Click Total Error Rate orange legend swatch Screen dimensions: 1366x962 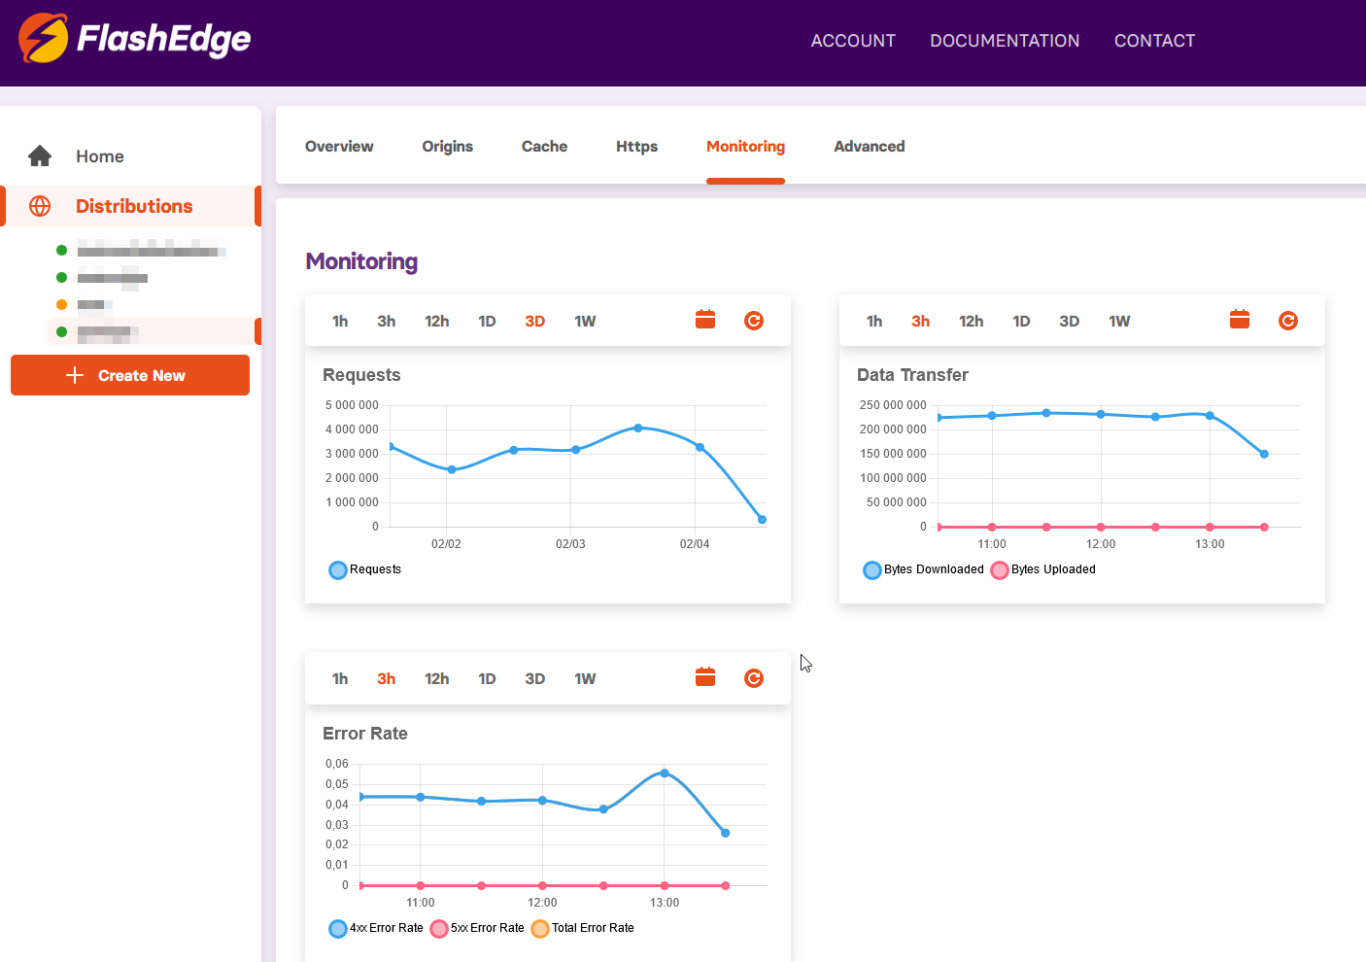point(540,928)
